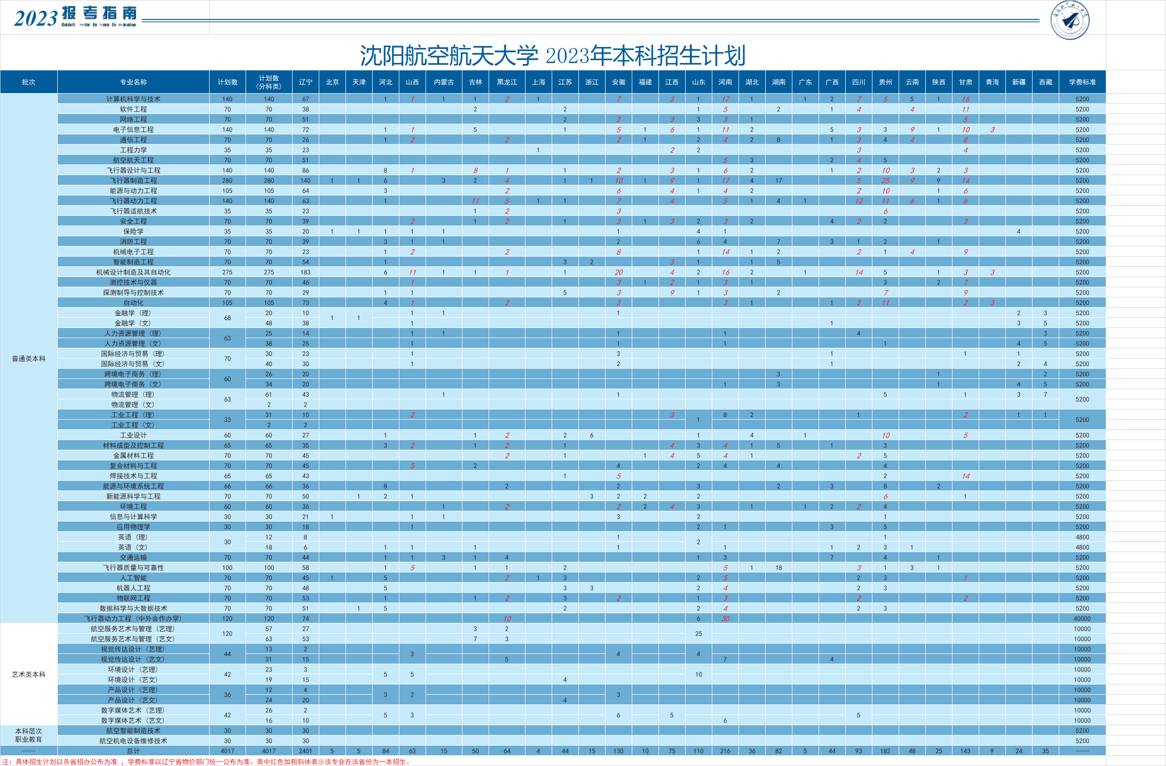
Task: Select the '交通运输' major name
Action: pyautogui.click(x=133, y=557)
